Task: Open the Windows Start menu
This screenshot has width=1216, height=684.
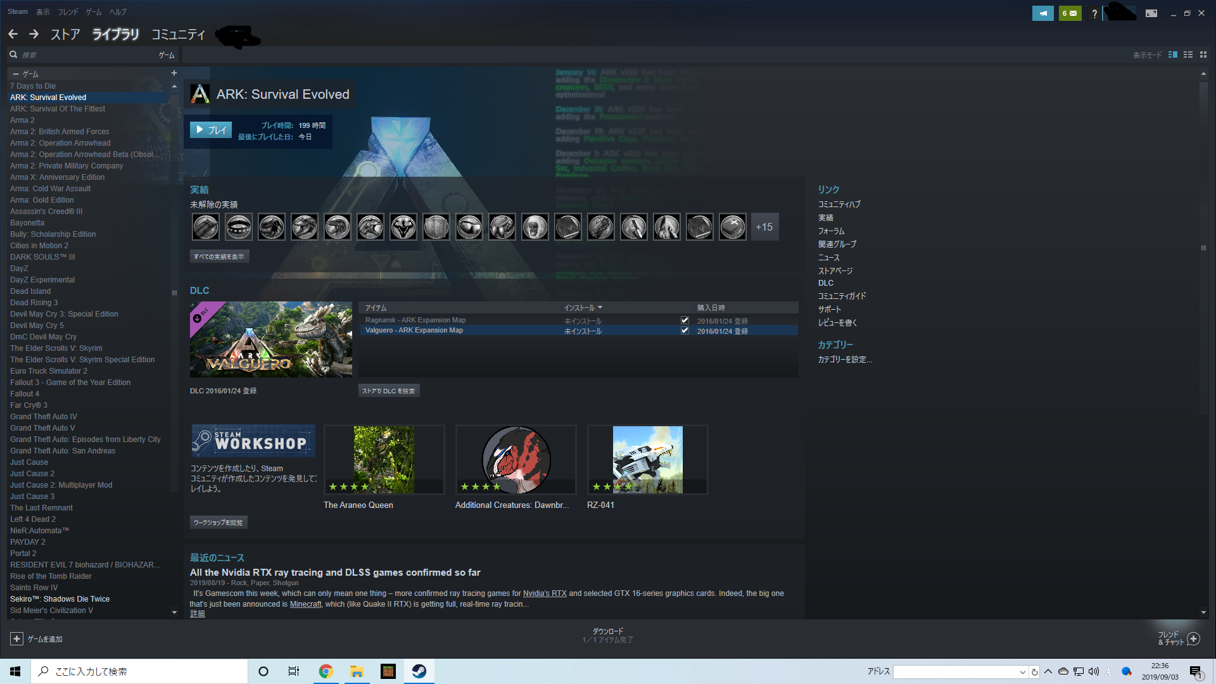Action: pos(15,671)
